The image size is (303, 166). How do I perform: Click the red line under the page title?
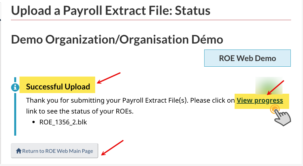click(x=151, y=20)
